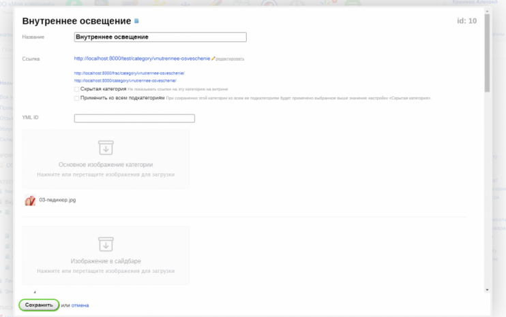Click the pencil icon next to the URL
The image size is (506, 317).
click(x=213, y=59)
